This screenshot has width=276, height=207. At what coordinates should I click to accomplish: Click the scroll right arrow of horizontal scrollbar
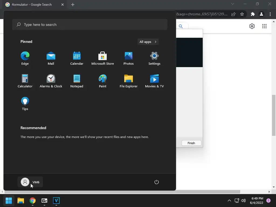click(x=269, y=192)
